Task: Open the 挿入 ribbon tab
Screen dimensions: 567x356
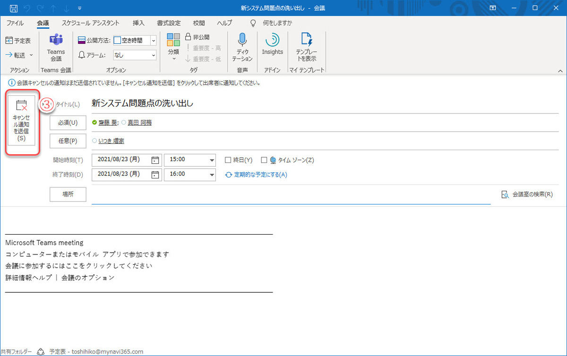Action: click(138, 23)
